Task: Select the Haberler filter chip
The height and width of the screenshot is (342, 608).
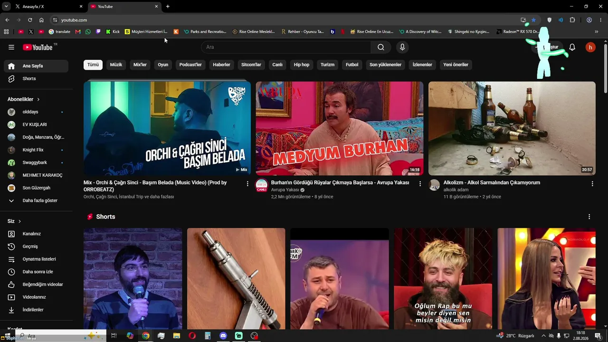Action: [x=221, y=65]
